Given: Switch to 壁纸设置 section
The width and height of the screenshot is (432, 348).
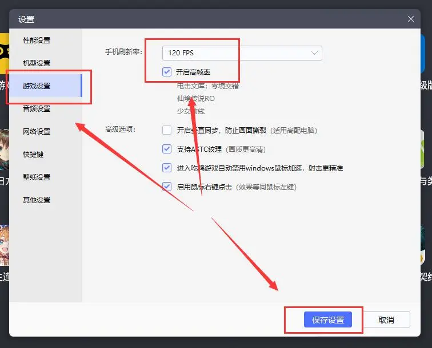Looking at the screenshot, I should [37, 177].
